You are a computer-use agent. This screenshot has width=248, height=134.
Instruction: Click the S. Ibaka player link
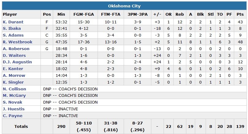pyautogui.click(x=12, y=29)
